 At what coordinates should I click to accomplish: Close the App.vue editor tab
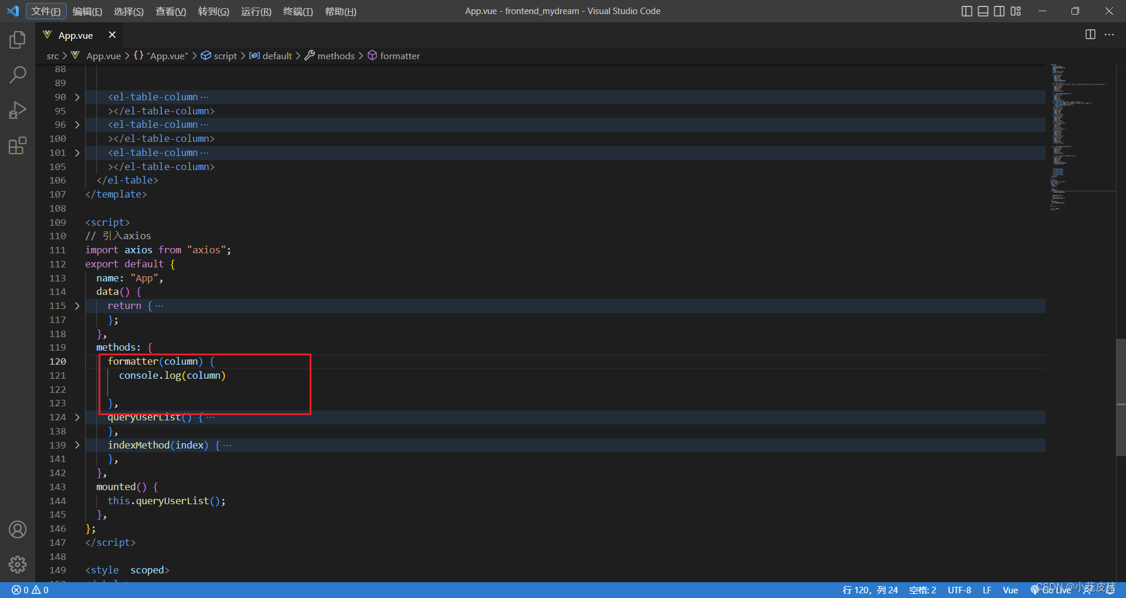pos(112,35)
